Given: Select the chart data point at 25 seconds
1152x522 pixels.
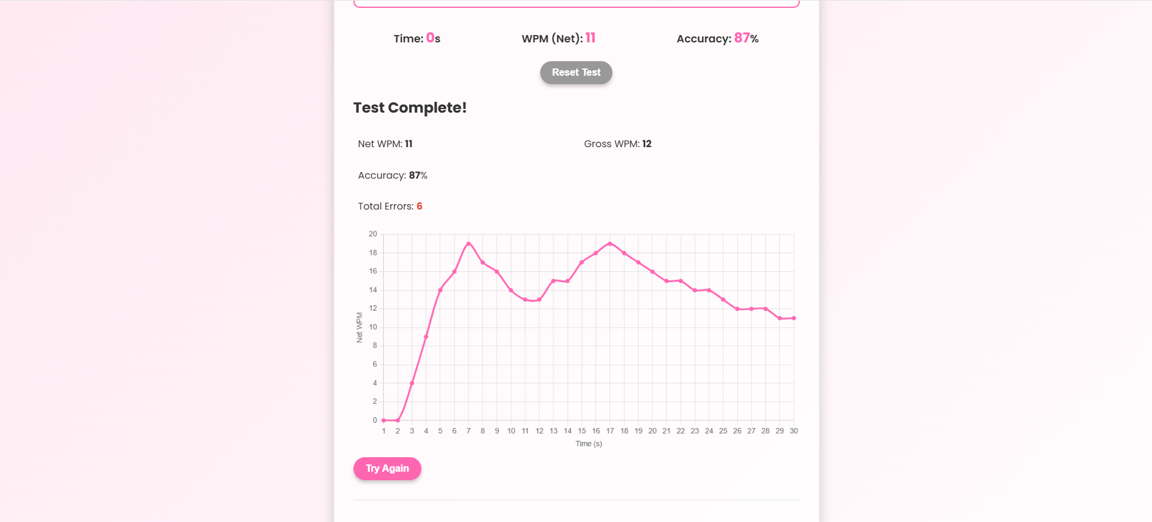Looking at the screenshot, I should pos(723,300).
